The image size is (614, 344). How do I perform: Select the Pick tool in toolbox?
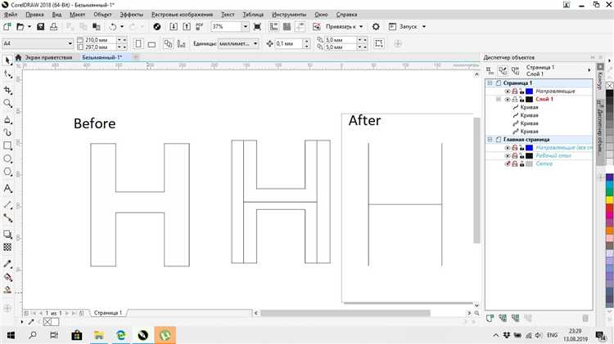tap(7, 60)
